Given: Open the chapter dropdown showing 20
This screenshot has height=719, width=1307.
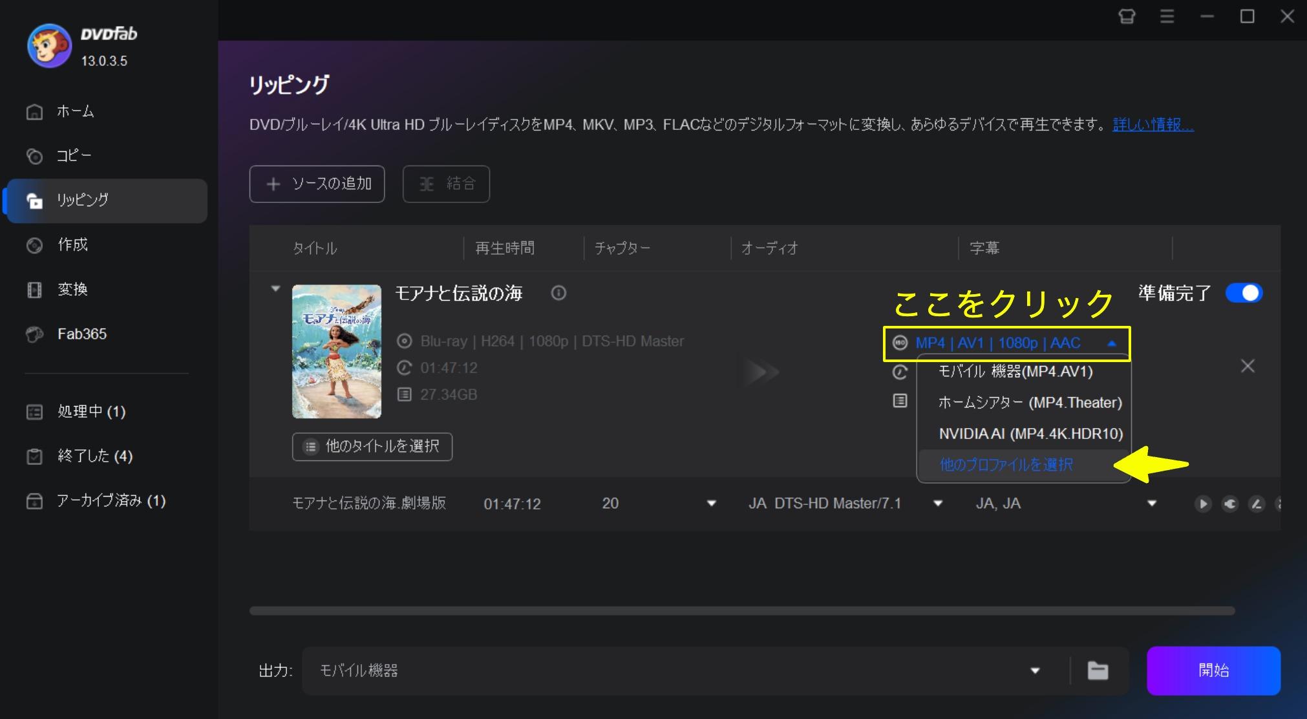Looking at the screenshot, I should click(712, 504).
